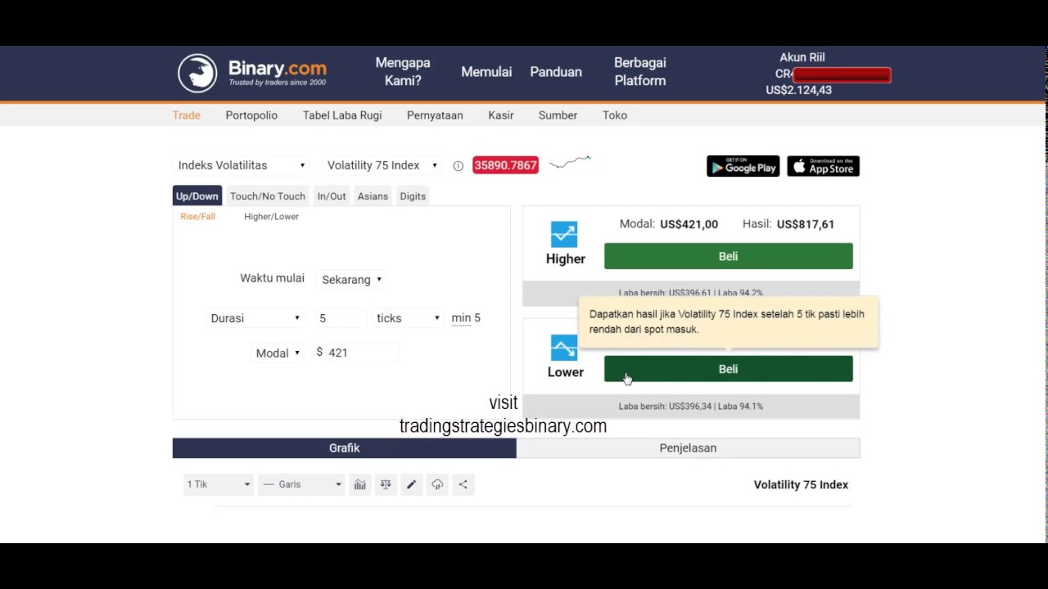Image resolution: width=1048 pixels, height=589 pixels.
Task: Open Berbagai Platform link
Action: click(x=640, y=72)
